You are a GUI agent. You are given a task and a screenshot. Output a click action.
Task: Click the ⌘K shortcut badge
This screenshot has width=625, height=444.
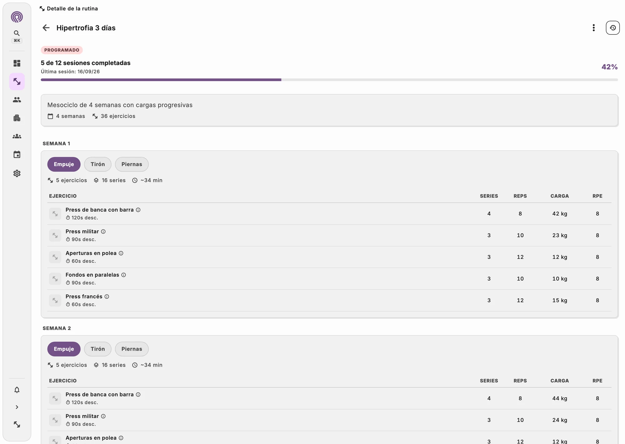[x=17, y=41]
